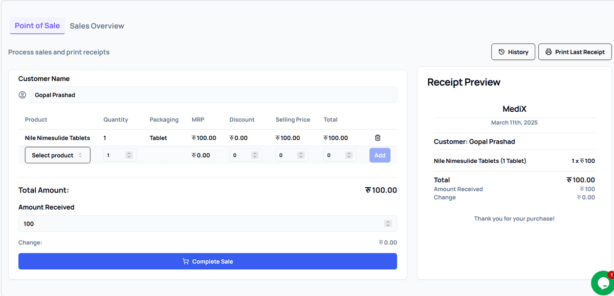Focus the Customer Name input field
This screenshot has height=296, width=614.
pos(212,95)
